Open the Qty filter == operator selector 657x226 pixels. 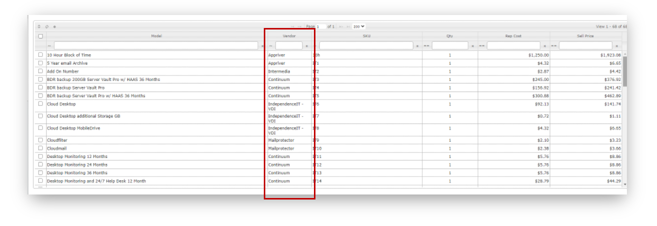(x=426, y=46)
